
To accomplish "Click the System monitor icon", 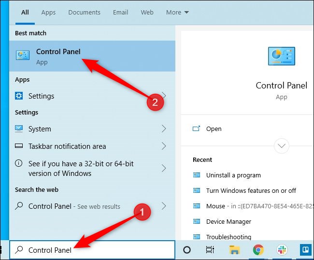I will [x=19, y=129].
